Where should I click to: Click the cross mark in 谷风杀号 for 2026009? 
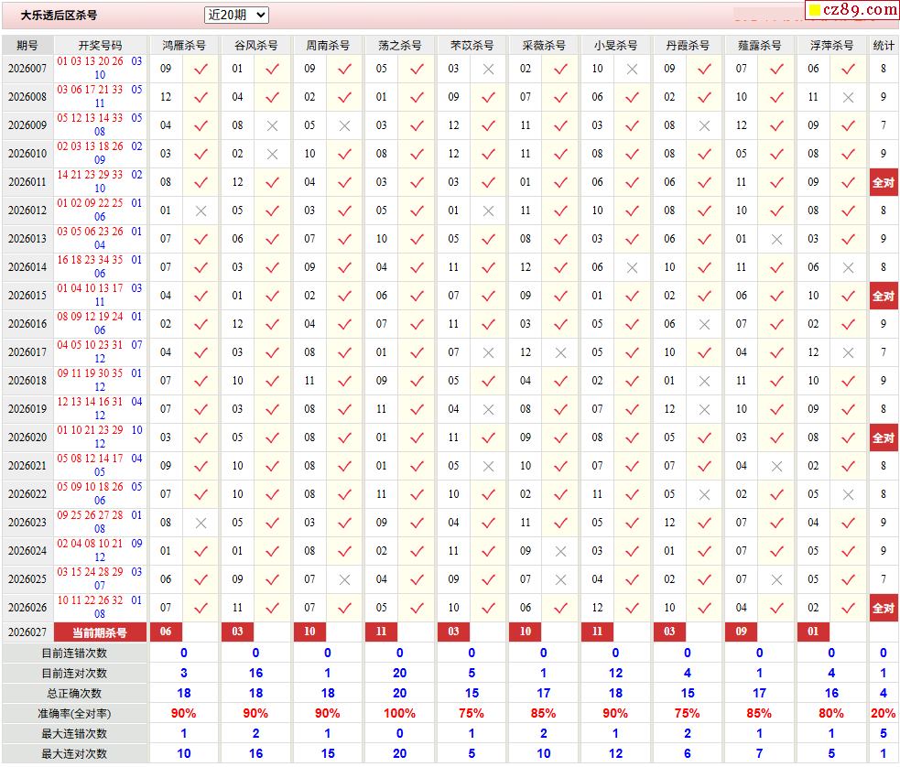click(x=272, y=125)
